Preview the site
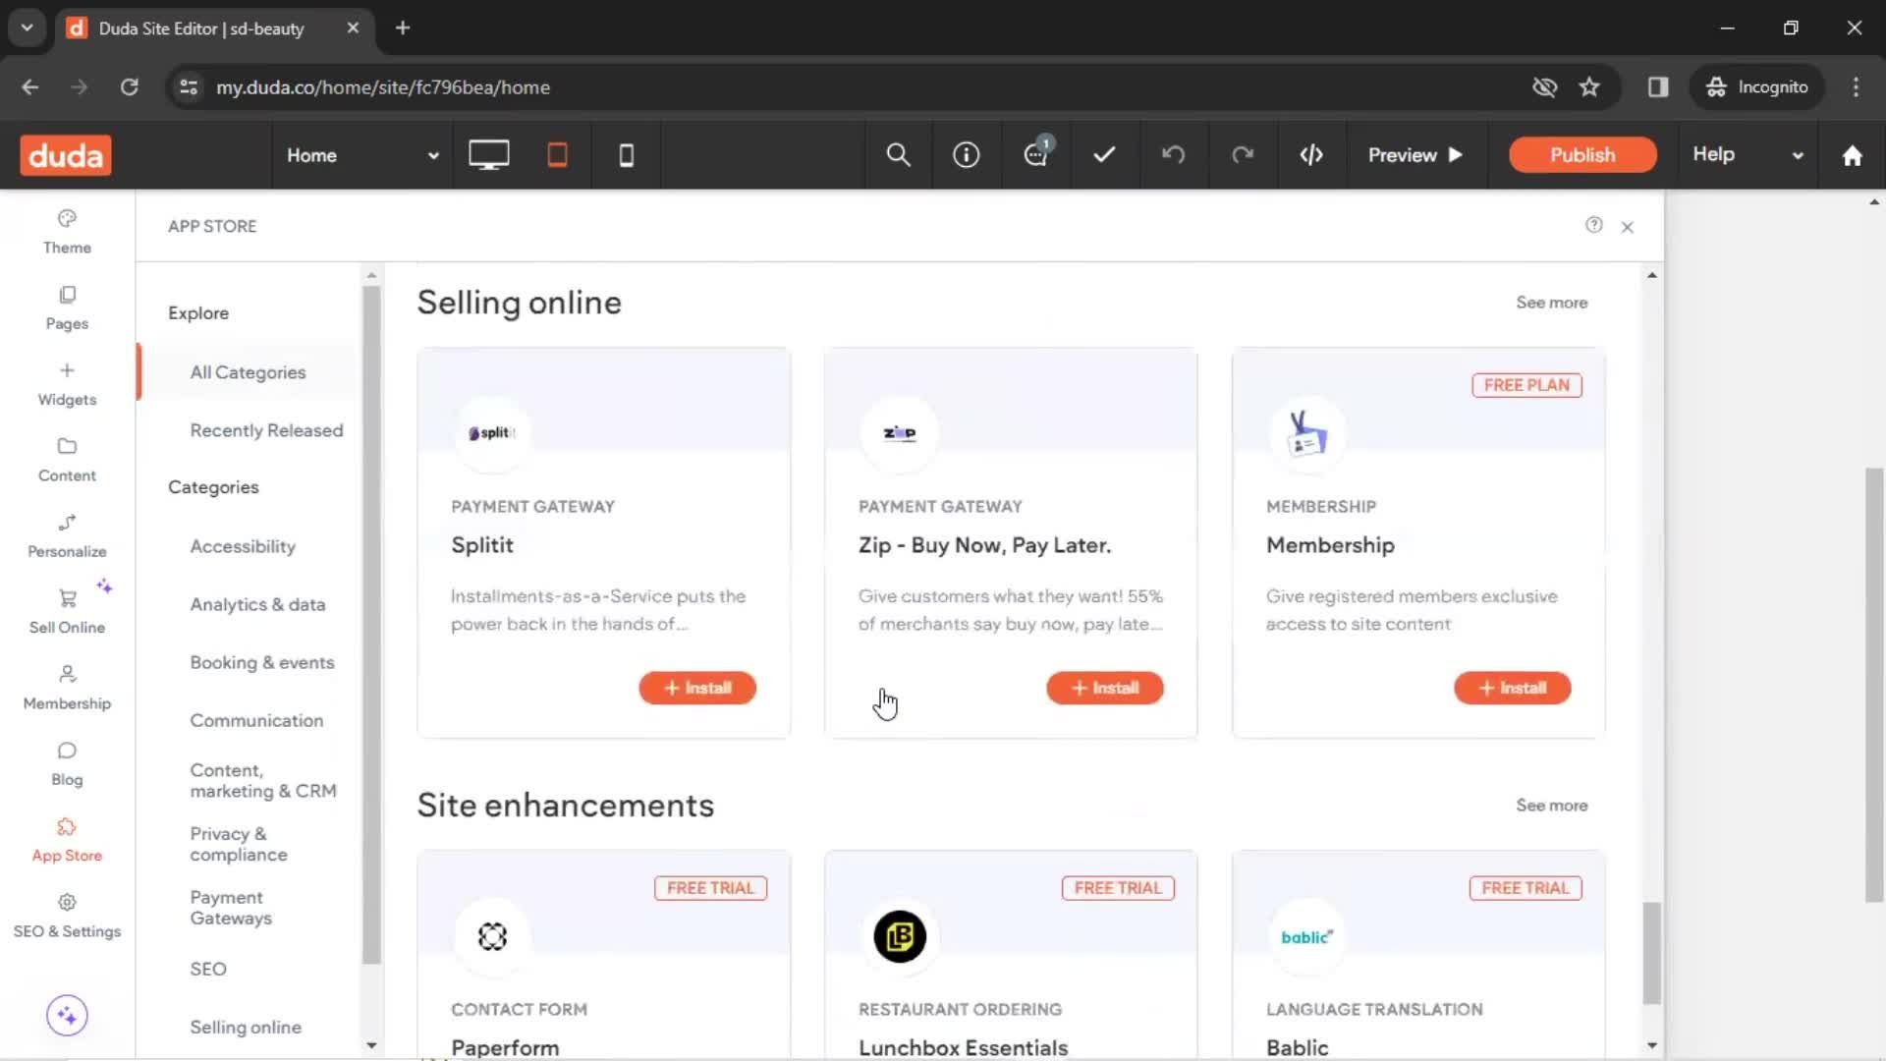Screen dimensions: 1886x1061 pos(1415,155)
